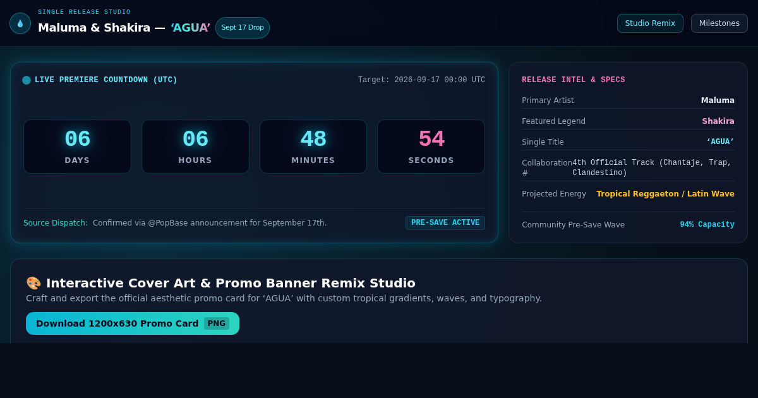
Task: Click the Primary Artist value 'Maluma'
Action: 718,100
